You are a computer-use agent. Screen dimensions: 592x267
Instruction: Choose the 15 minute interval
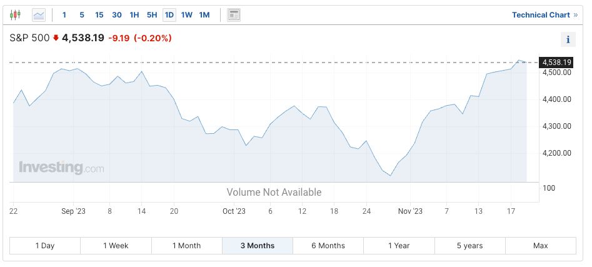coord(99,14)
